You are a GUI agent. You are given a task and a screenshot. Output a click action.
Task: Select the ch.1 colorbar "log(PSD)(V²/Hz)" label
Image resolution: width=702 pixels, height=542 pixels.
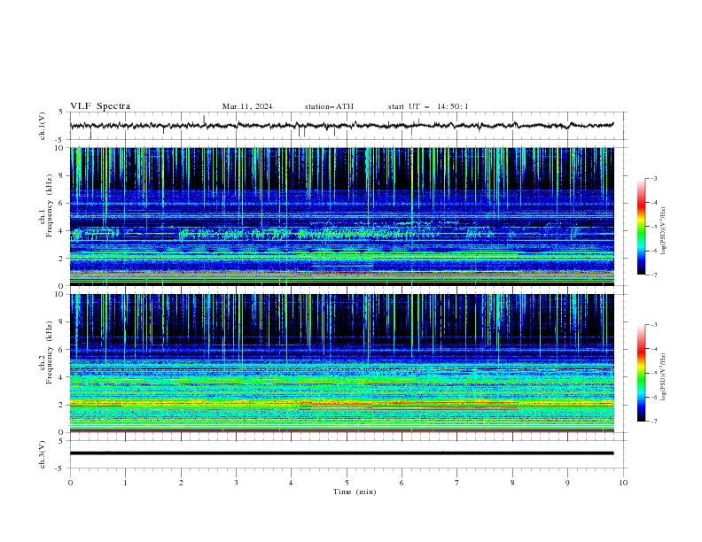[x=663, y=231]
